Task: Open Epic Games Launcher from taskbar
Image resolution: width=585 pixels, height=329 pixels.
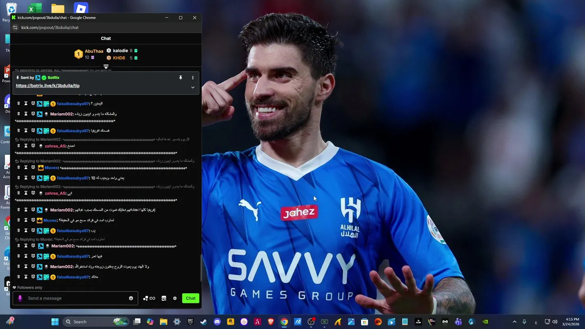Action: pos(190,322)
